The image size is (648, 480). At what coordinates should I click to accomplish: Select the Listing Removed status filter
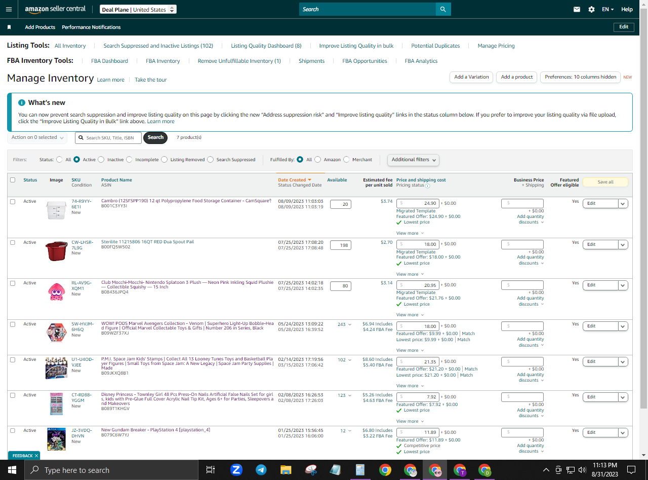164,160
